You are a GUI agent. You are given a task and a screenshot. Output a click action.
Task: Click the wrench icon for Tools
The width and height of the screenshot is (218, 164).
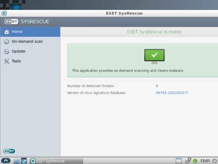pos(7,61)
